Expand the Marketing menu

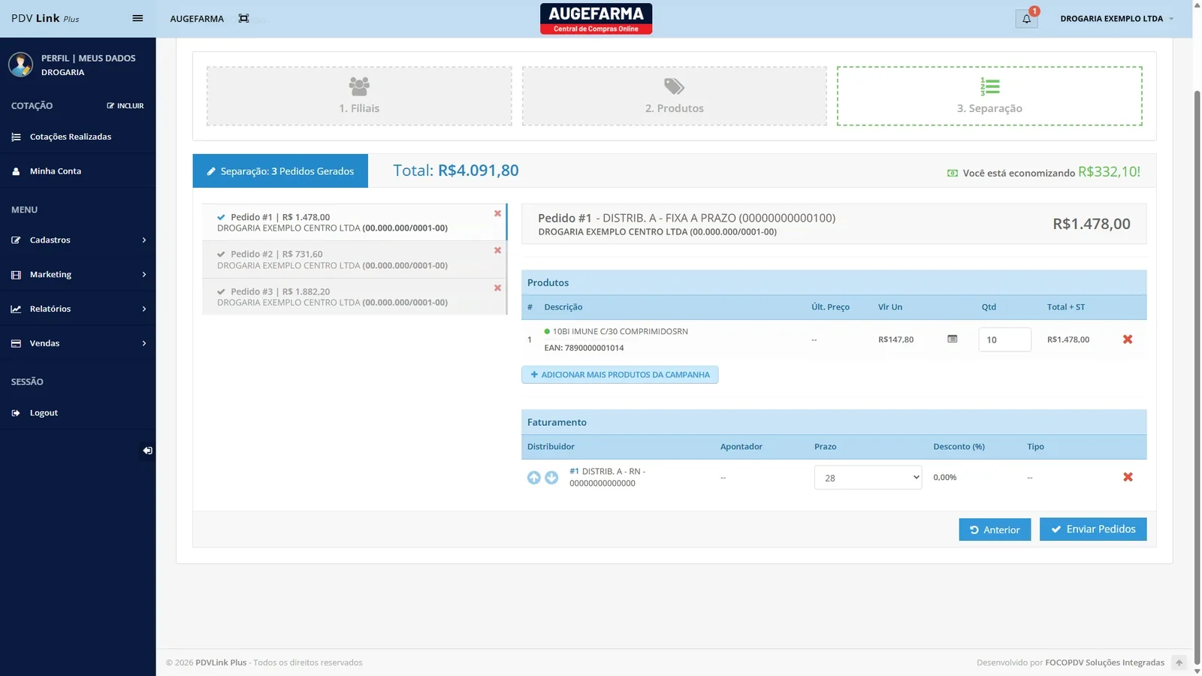(78, 275)
